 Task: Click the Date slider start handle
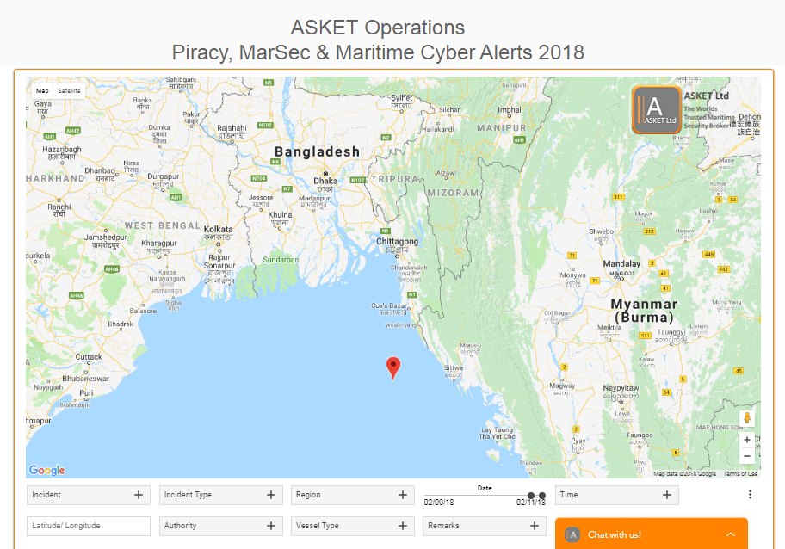pyautogui.click(x=531, y=496)
